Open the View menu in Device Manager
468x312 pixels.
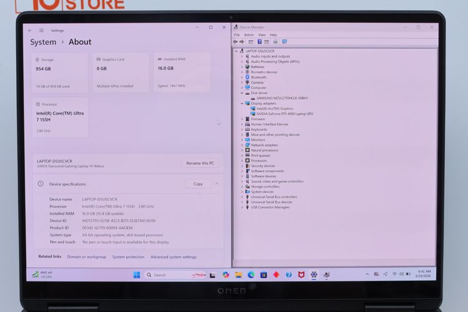[x=261, y=35]
